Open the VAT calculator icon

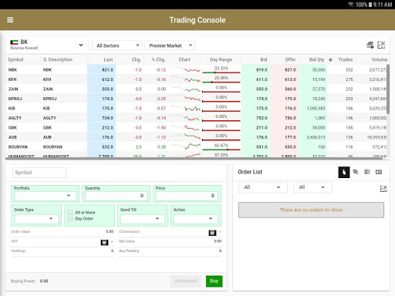104,242
